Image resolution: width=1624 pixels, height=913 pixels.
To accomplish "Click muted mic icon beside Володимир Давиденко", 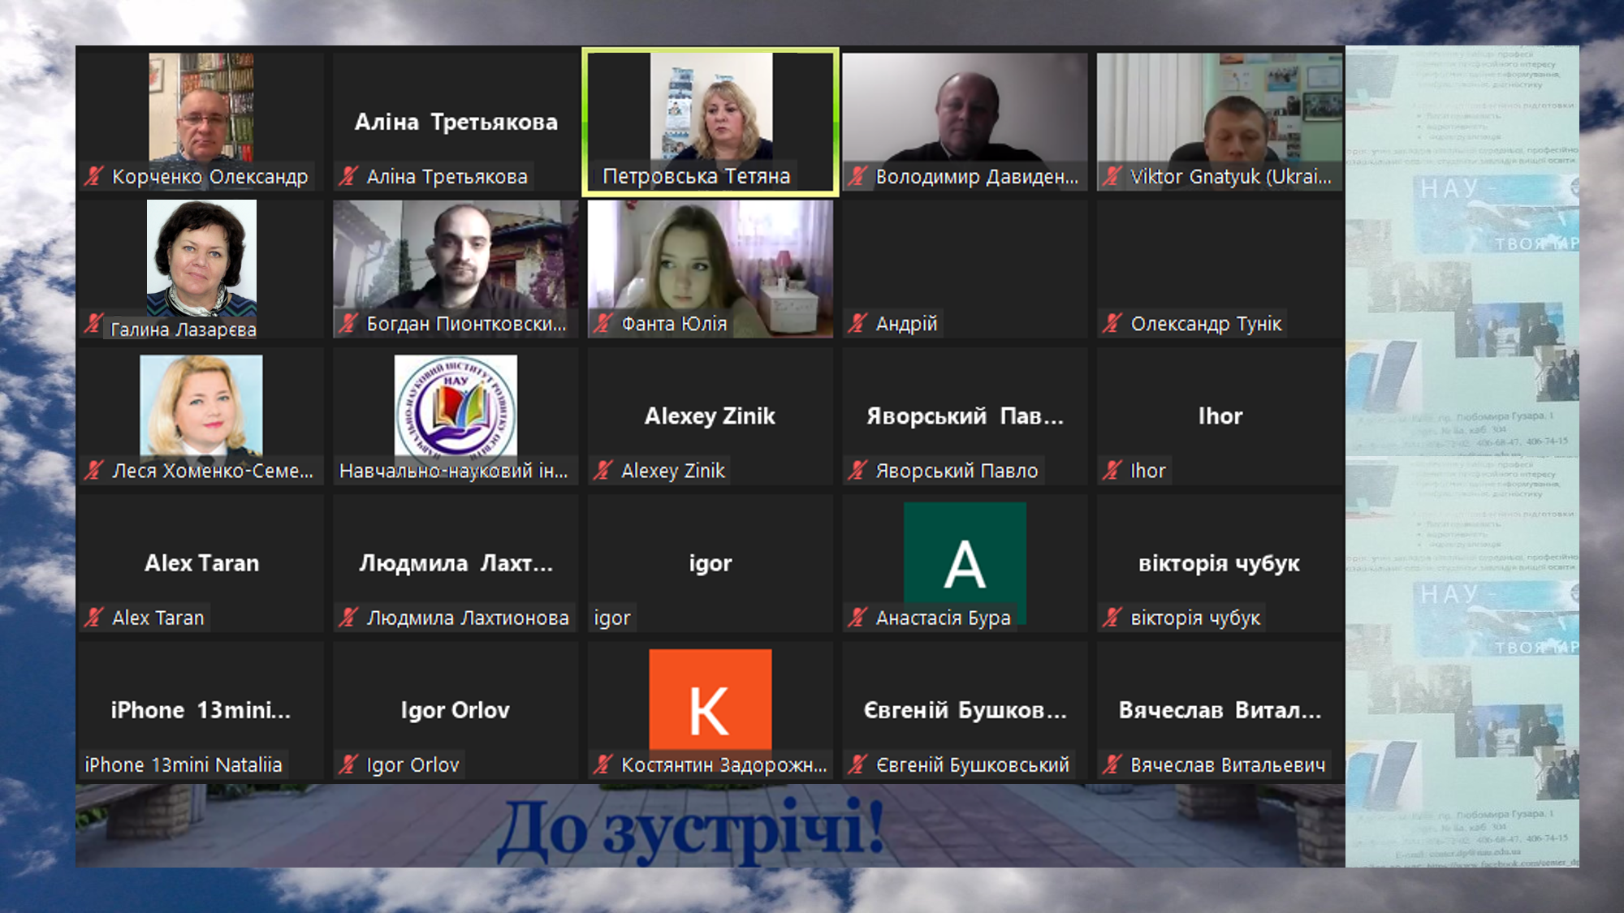I will click(x=857, y=176).
